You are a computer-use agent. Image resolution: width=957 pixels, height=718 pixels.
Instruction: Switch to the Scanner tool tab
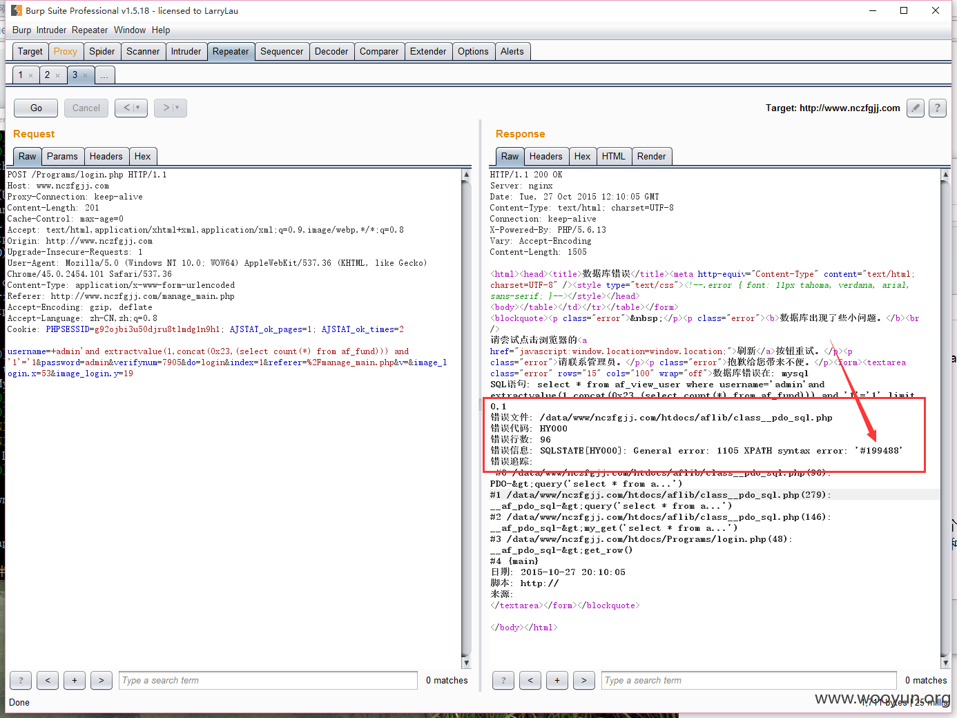[143, 51]
